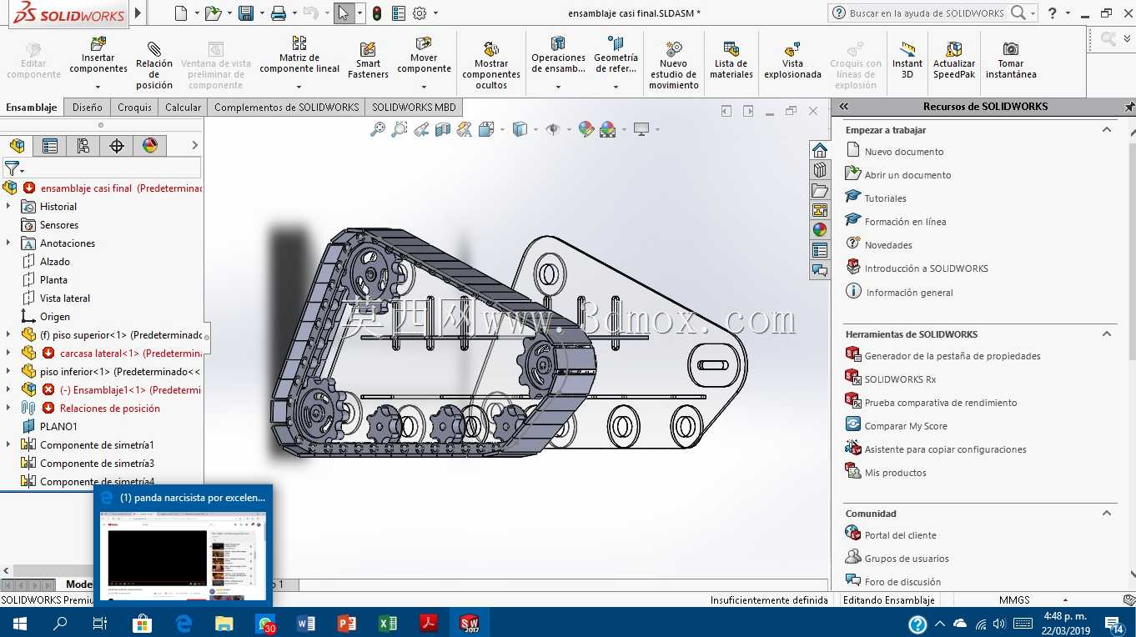Screen dimensions: 1136x637
Task: Switch to Diseño tab
Action: (87, 107)
